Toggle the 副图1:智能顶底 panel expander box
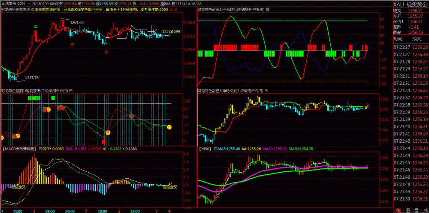Image resolution: width=429 pixels, height=213 pixels. 71,90
